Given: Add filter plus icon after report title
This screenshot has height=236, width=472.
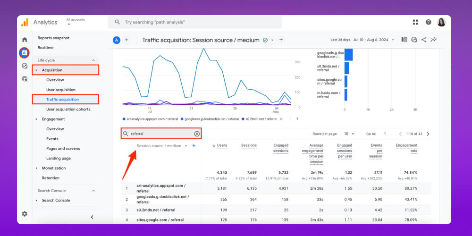Looking at the screenshot, I should [281, 40].
